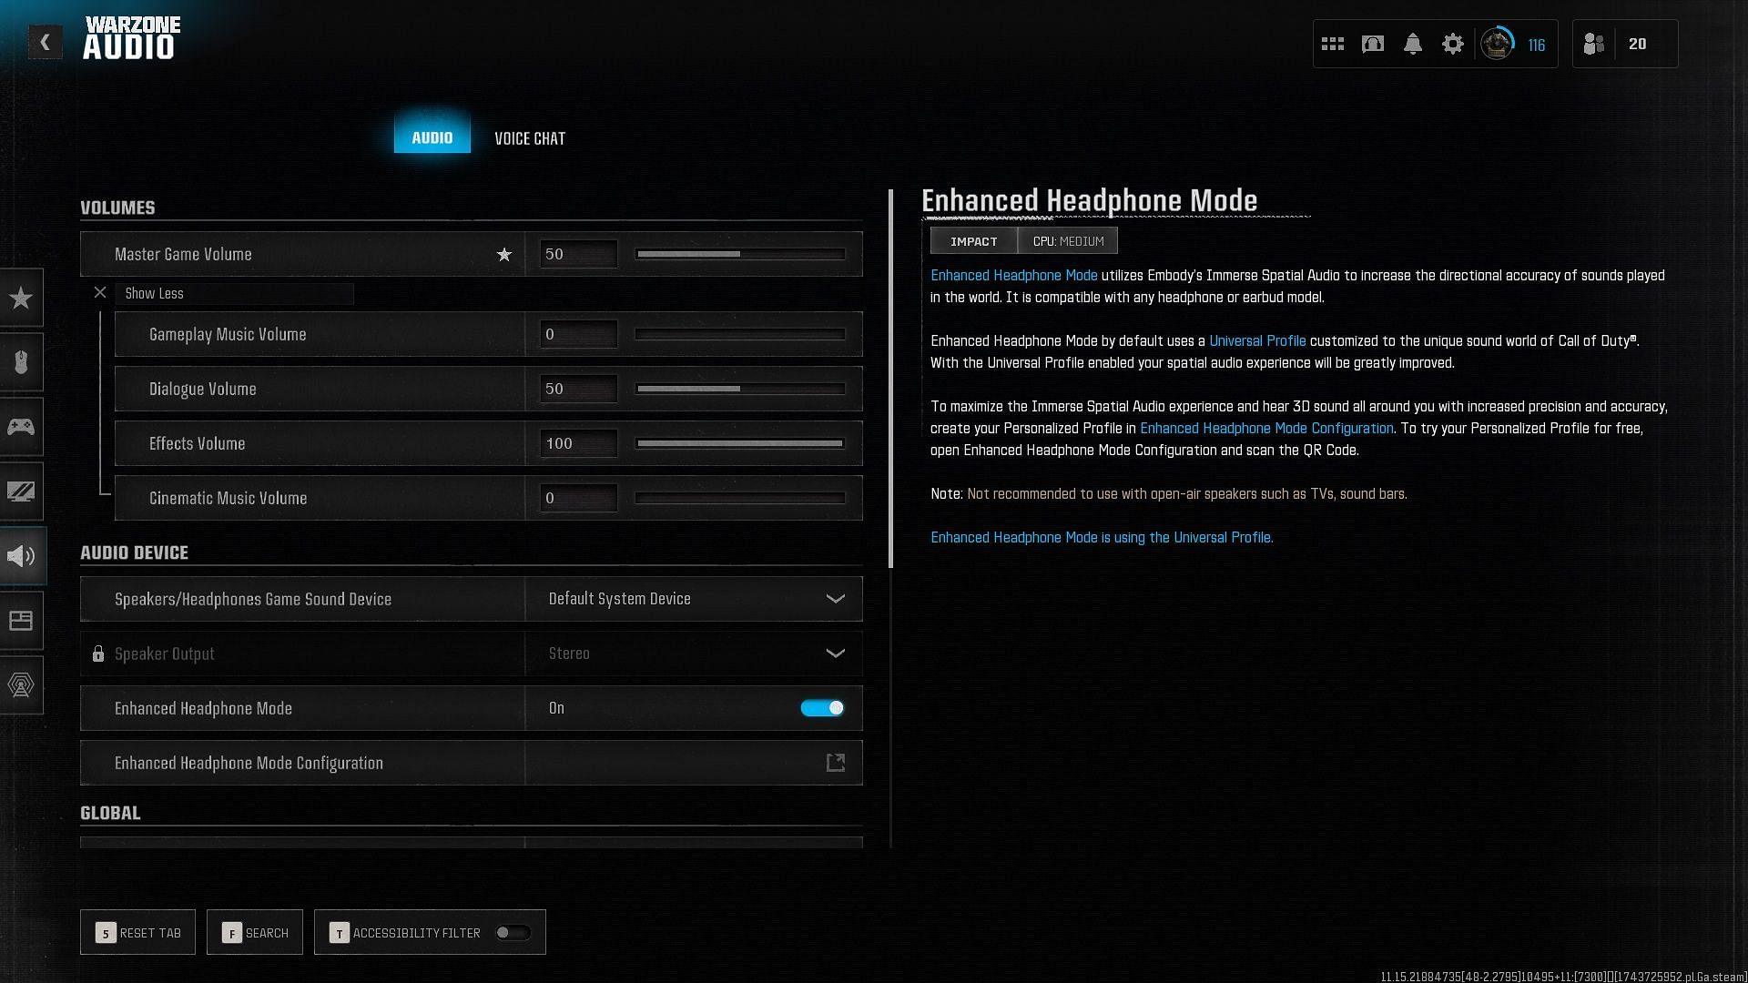Click Reset Tab label text

point(150,933)
